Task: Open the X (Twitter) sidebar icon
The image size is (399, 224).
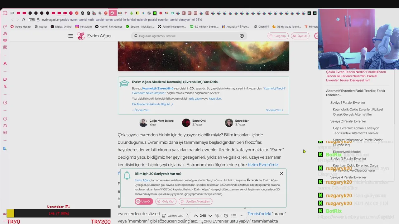Action: [x=5, y=86]
